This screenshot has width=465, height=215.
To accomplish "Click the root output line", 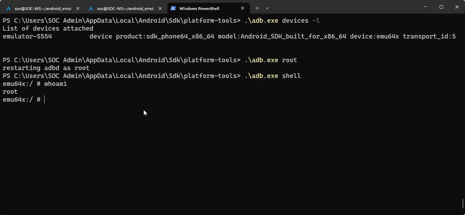I will coord(10,91).
